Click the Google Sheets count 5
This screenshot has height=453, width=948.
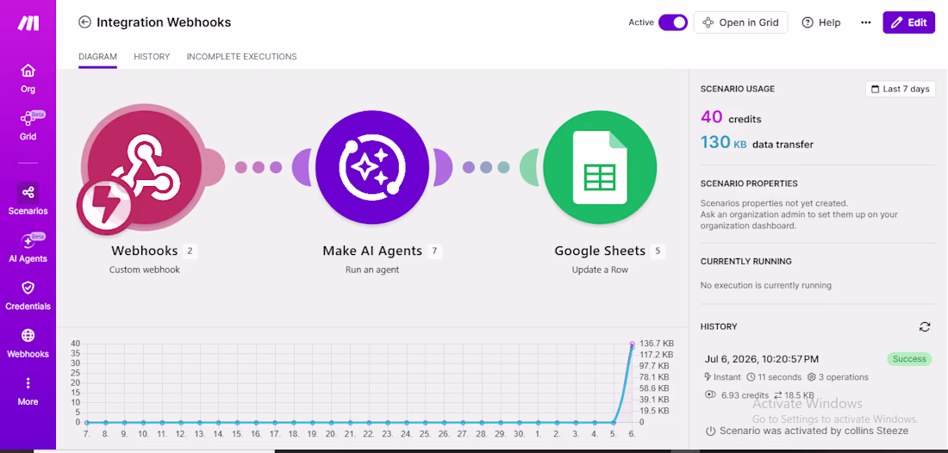(658, 251)
